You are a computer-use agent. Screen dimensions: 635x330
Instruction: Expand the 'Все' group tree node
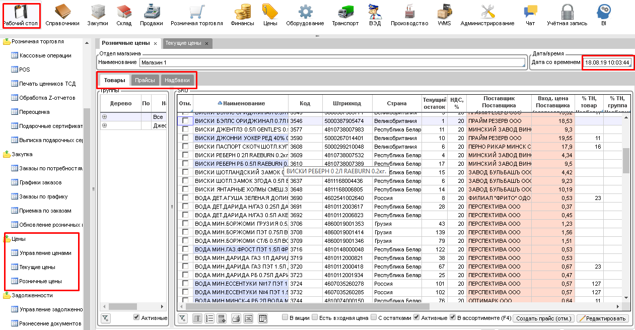tap(105, 116)
